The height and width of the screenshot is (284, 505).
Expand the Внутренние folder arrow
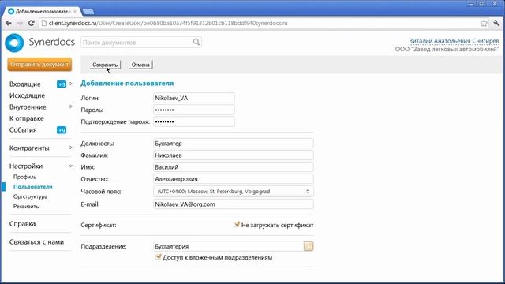(x=71, y=106)
